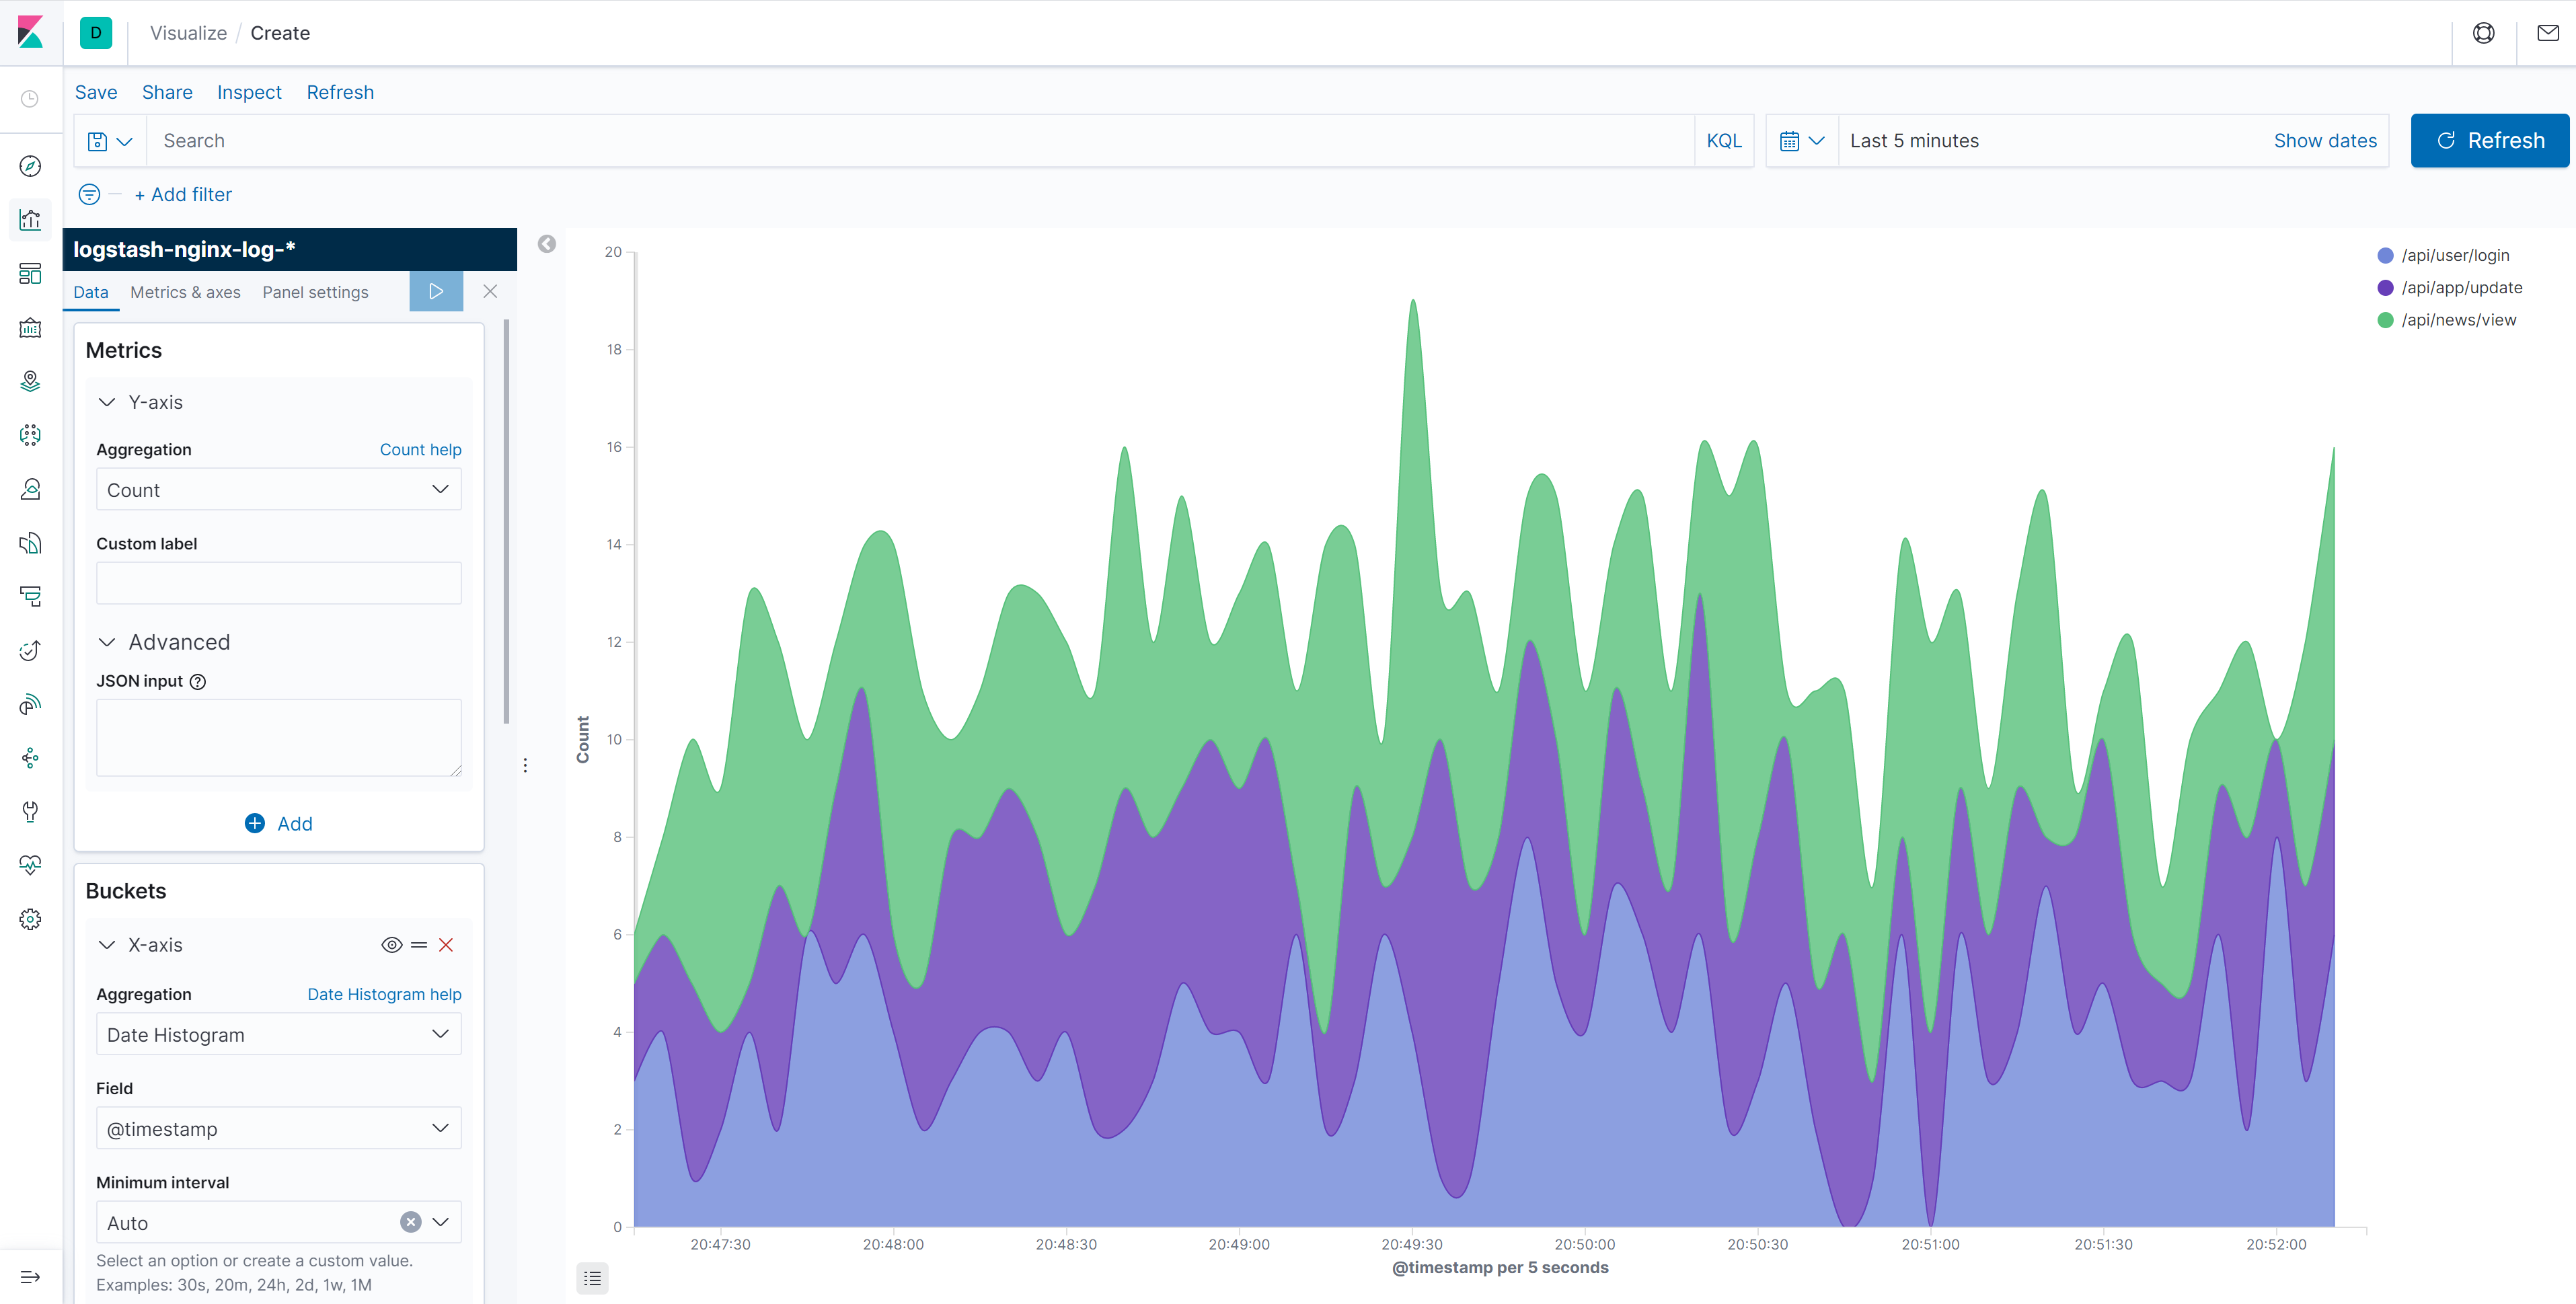Collapse the Y-axis metric section
The width and height of the screenshot is (2576, 1304).
tap(107, 402)
